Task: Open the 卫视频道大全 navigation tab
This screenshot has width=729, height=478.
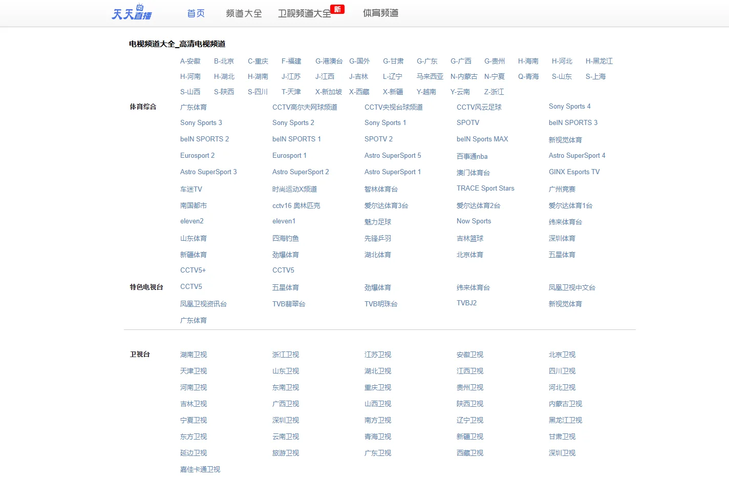Action: [305, 13]
